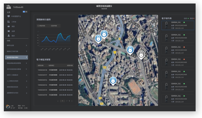Viewport: 202px width, 118px height.
Task: Select the first highlighted SSM584_011 lock card
Action: (x=178, y=25)
